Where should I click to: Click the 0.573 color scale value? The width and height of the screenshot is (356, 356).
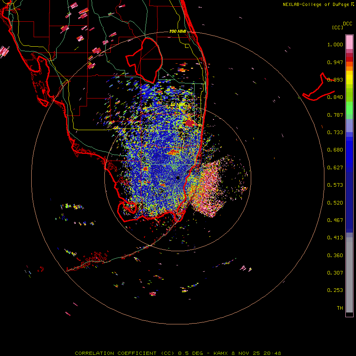[x=335, y=185]
